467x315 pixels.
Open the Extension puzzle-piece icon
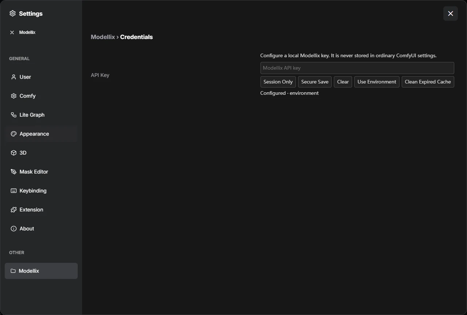[x=13, y=210]
